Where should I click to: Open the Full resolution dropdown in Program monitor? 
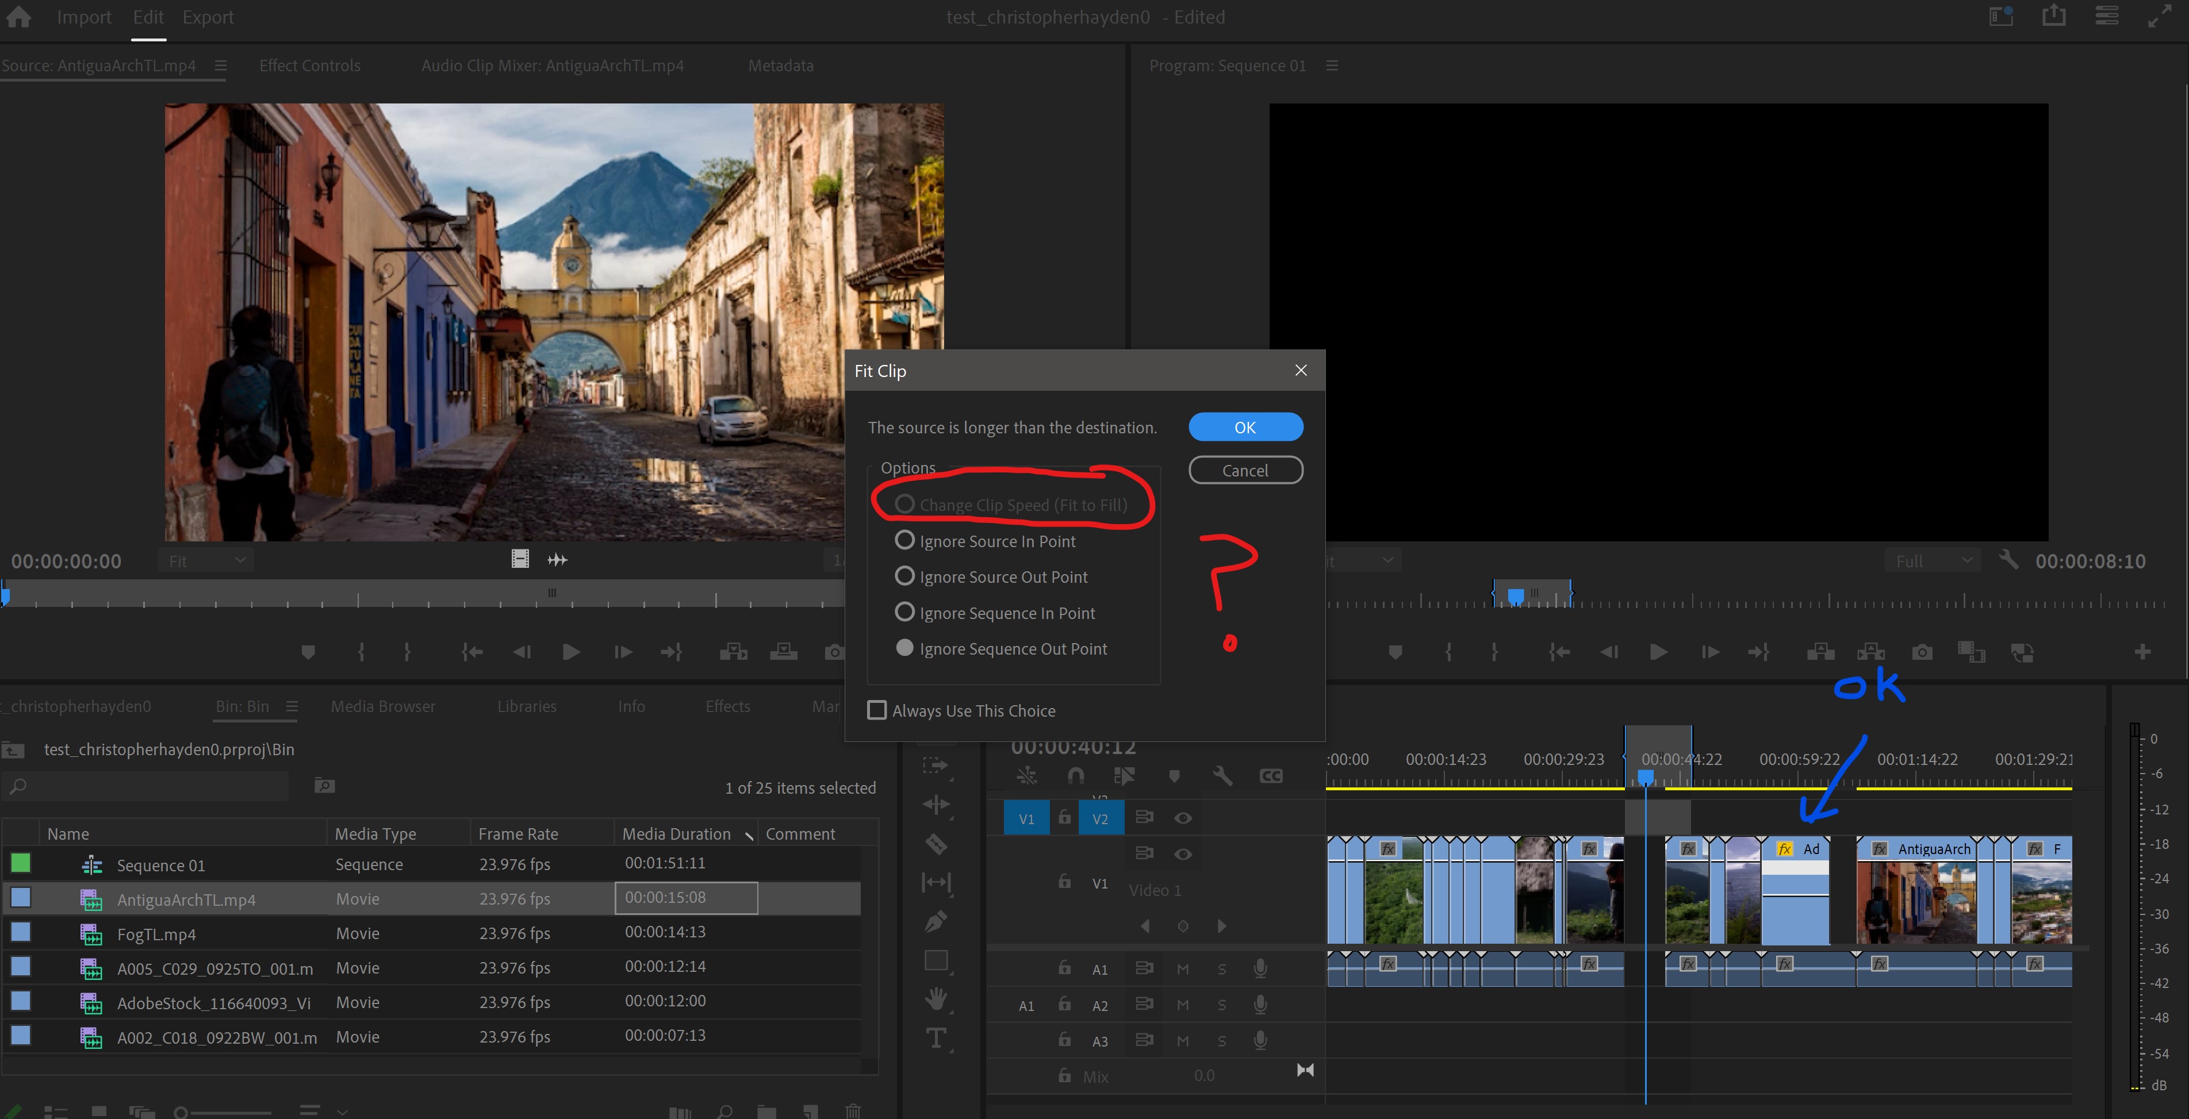point(1933,561)
